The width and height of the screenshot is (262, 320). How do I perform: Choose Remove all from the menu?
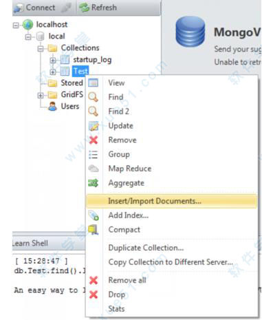(x=171, y=280)
